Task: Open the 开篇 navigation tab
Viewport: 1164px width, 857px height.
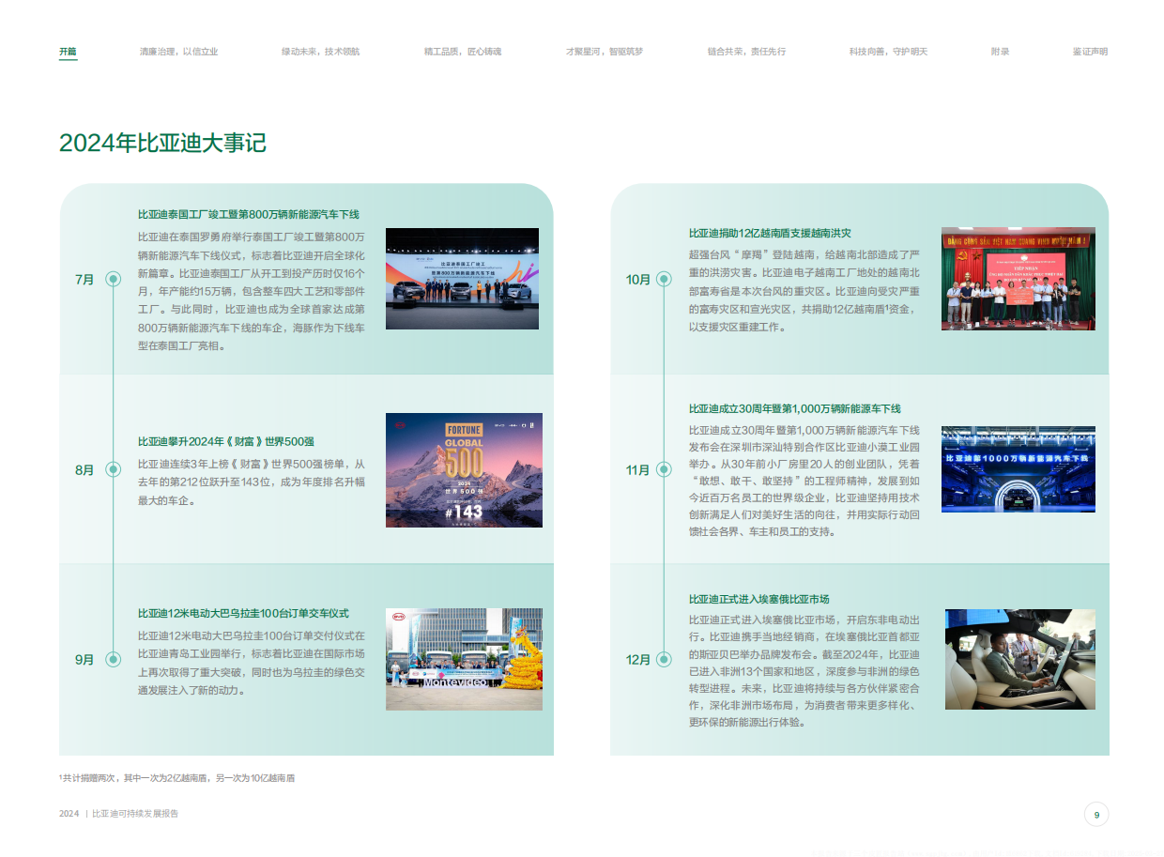Action: (68, 52)
